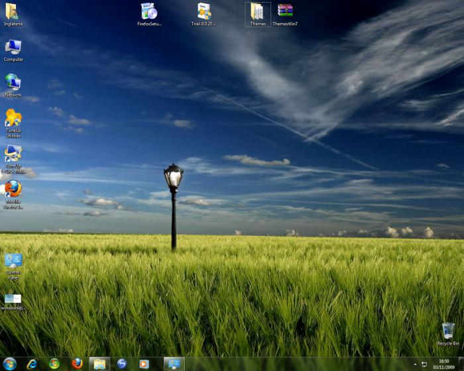Select the Themes folder on desktop
The height and width of the screenshot is (371, 464).
click(x=258, y=12)
